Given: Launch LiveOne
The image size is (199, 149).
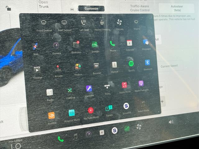Looking at the screenshot, I should tap(70, 93).
